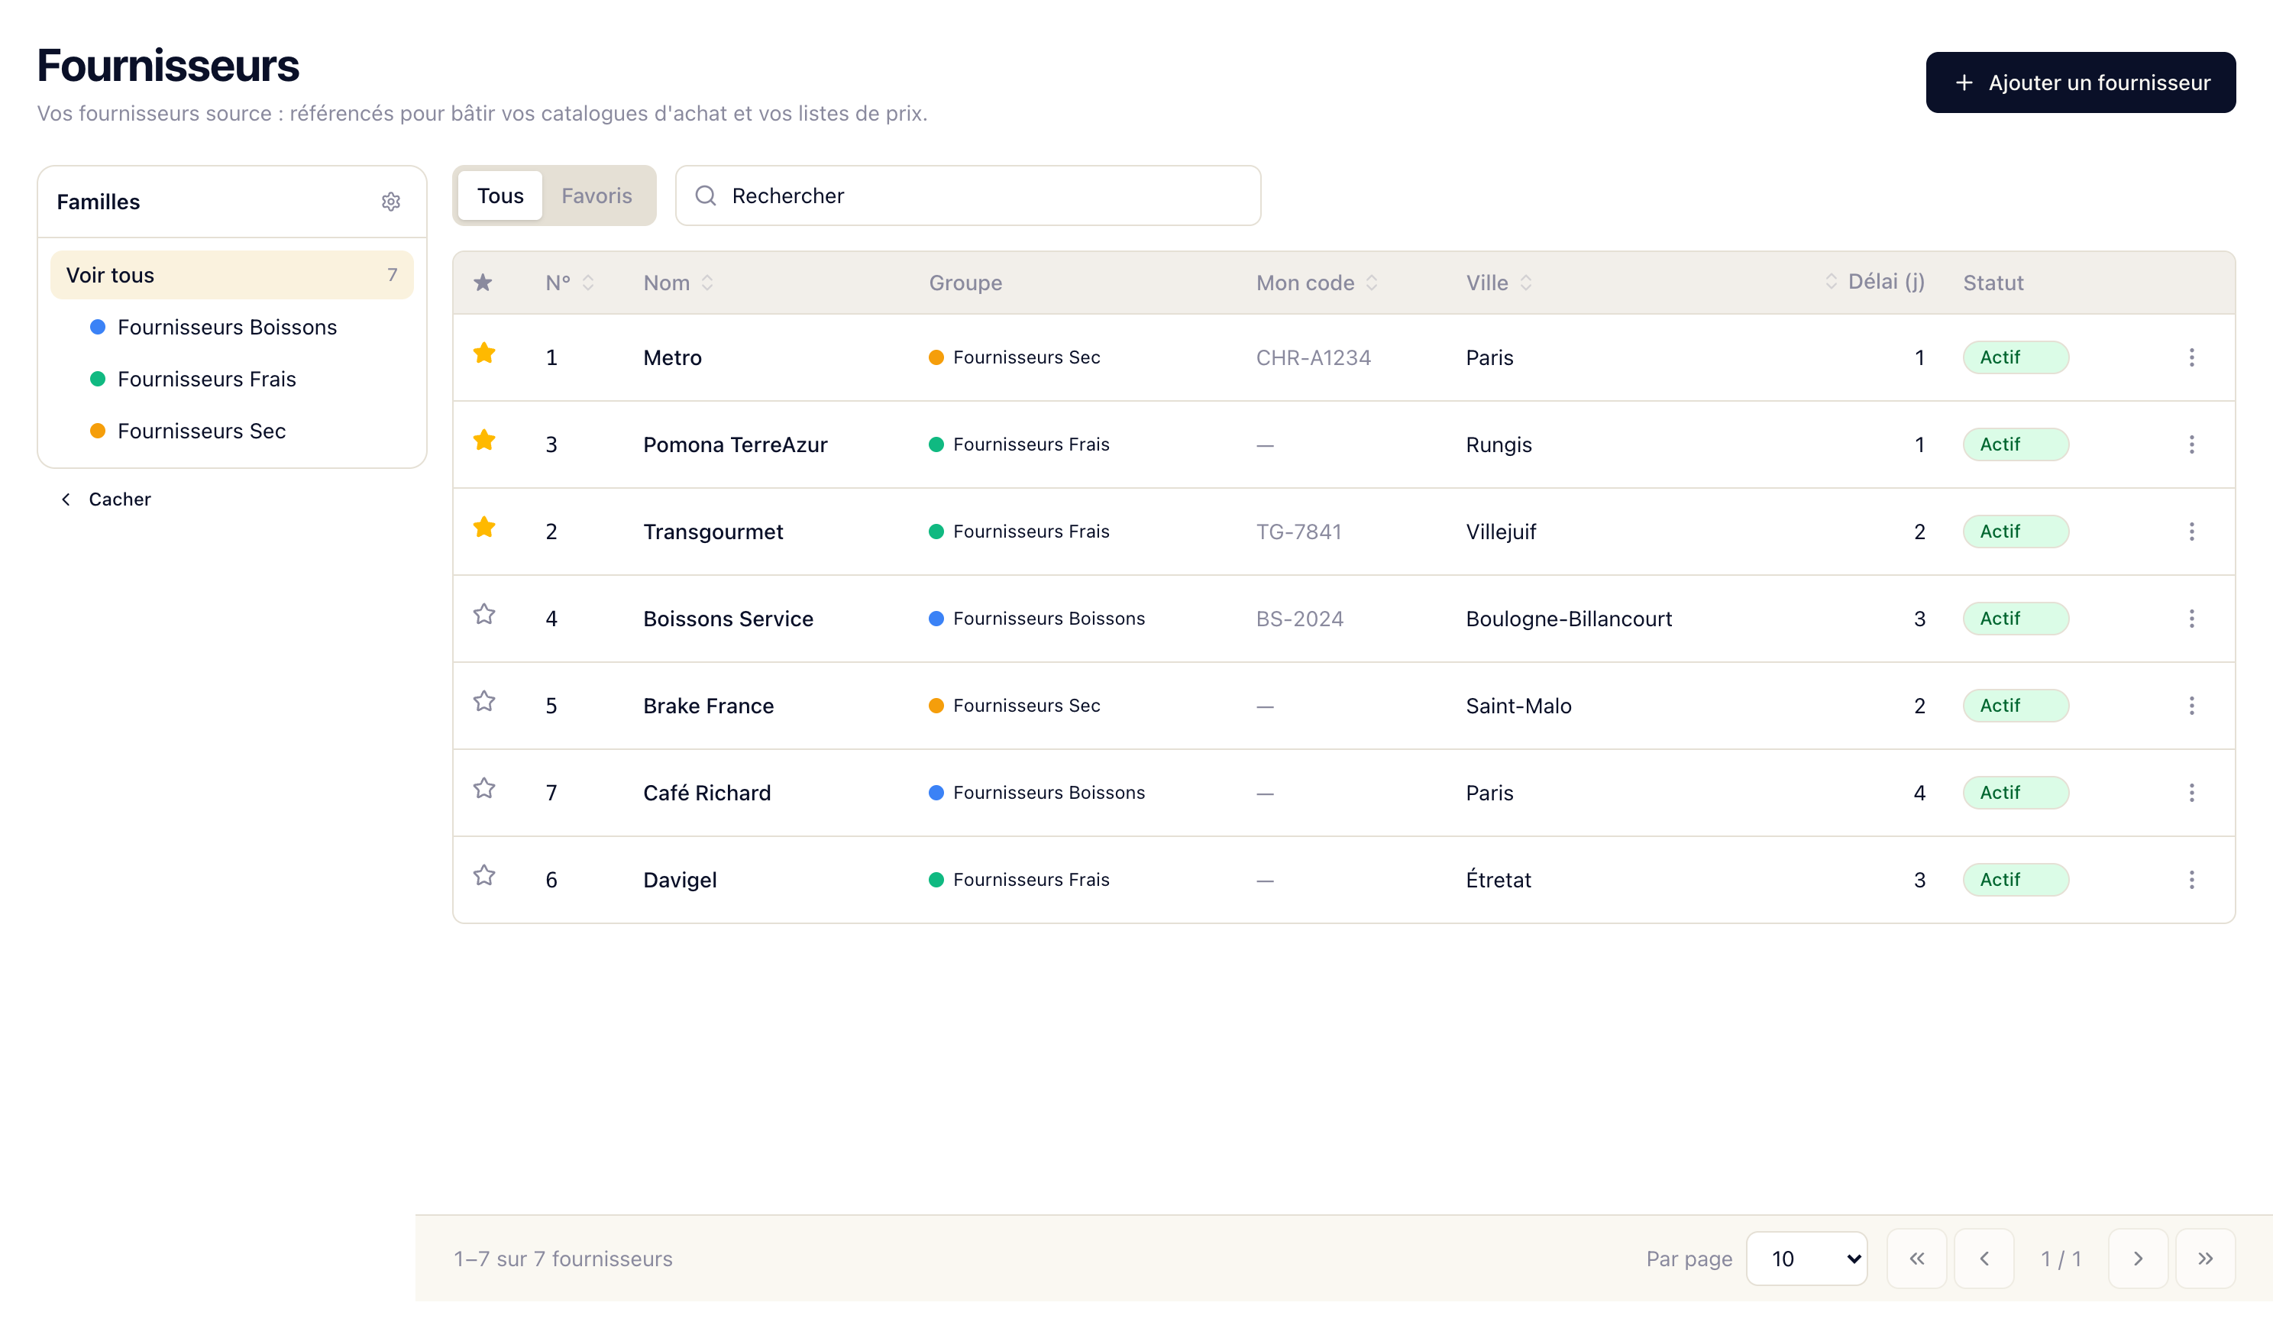Unfavorite Transgourmet star

click(484, 528)
